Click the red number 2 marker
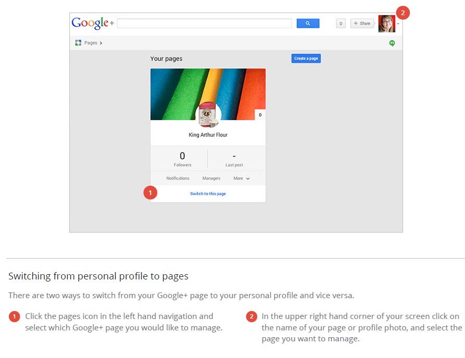Image resolution: width=465 pixels, height=358 pixels. click(x=403, y=12)
